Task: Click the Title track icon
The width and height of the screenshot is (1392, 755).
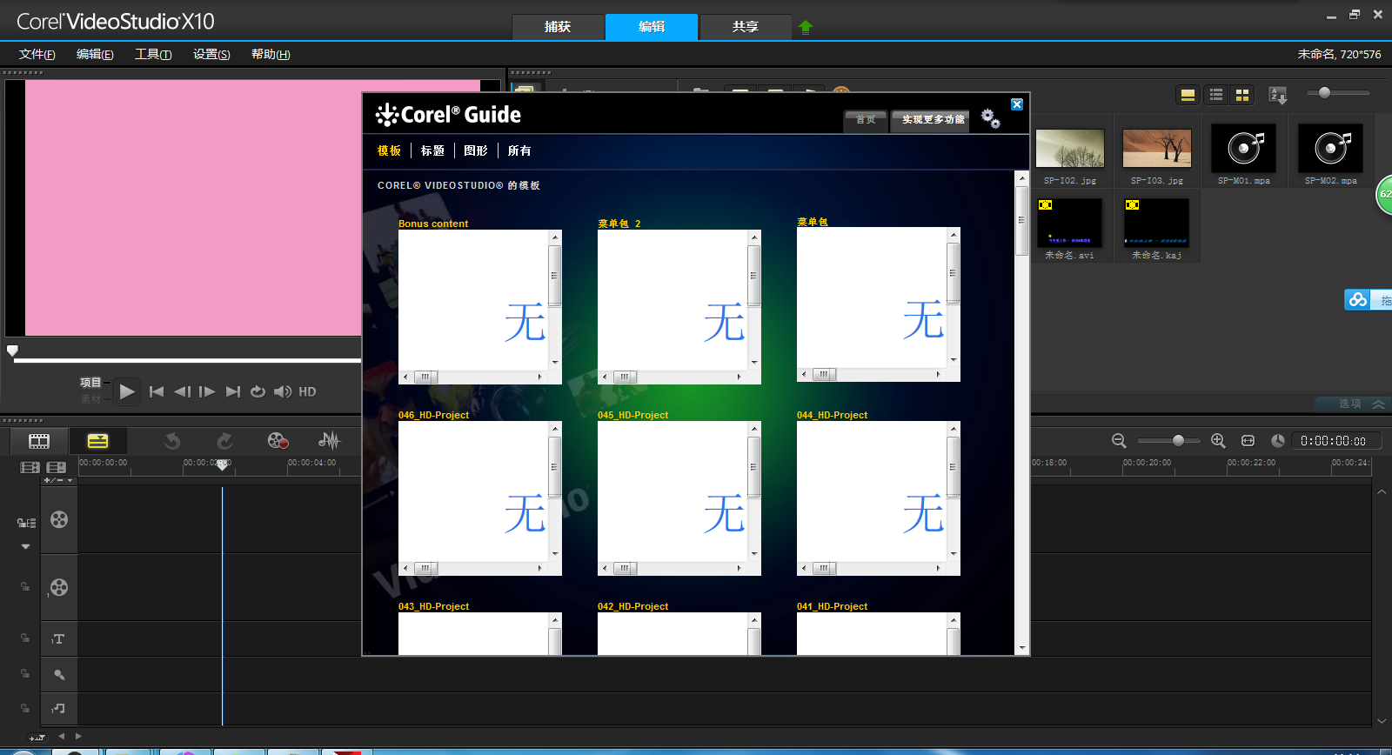Action: pyautogui.click(x=58, y=639)
